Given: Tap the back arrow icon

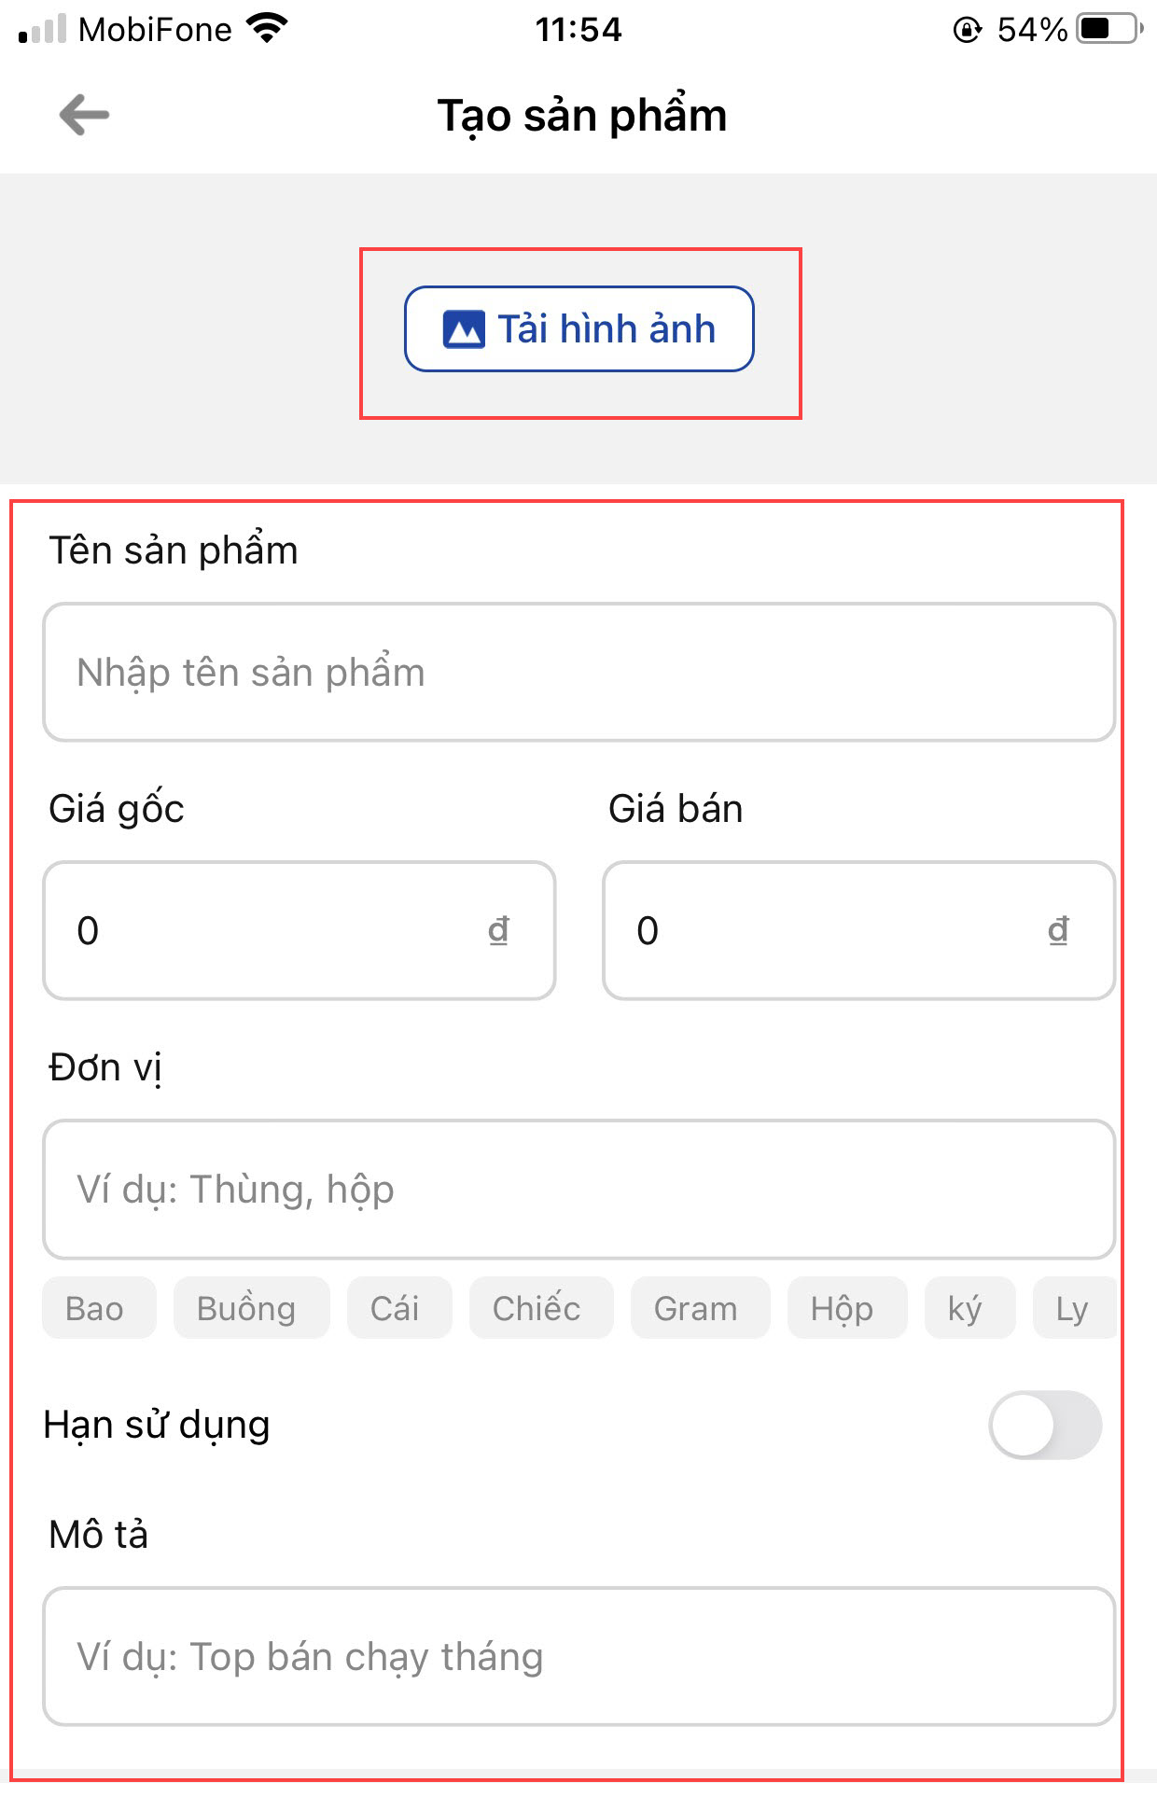Looking at the screenshot, I should [x=84, y=116].
